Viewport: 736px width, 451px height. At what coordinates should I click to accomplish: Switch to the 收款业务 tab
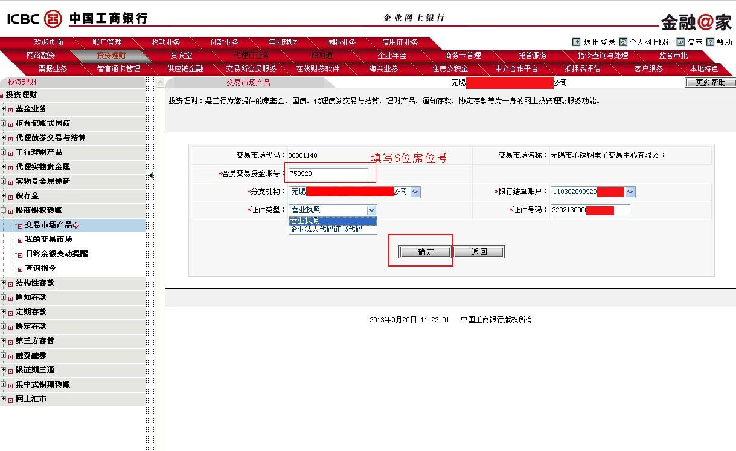[x=166, y=42]
